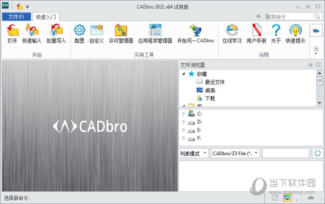Open the 用户手册 user manual
Image resolution: width=325 pixels, height=204 pixels.
tap(256, 34)
